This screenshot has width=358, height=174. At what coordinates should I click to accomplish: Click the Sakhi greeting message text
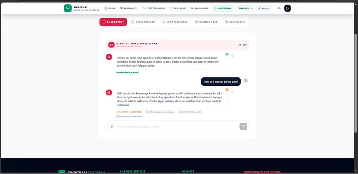(168, 62)
